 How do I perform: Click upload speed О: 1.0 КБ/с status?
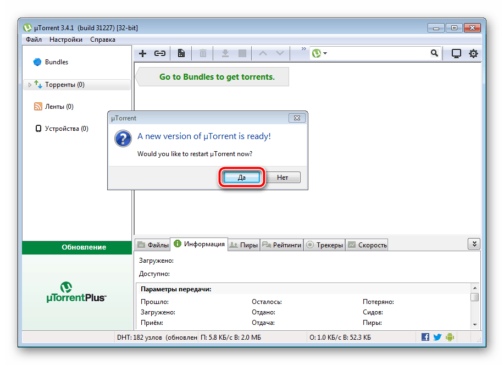[x=340, y=338]
